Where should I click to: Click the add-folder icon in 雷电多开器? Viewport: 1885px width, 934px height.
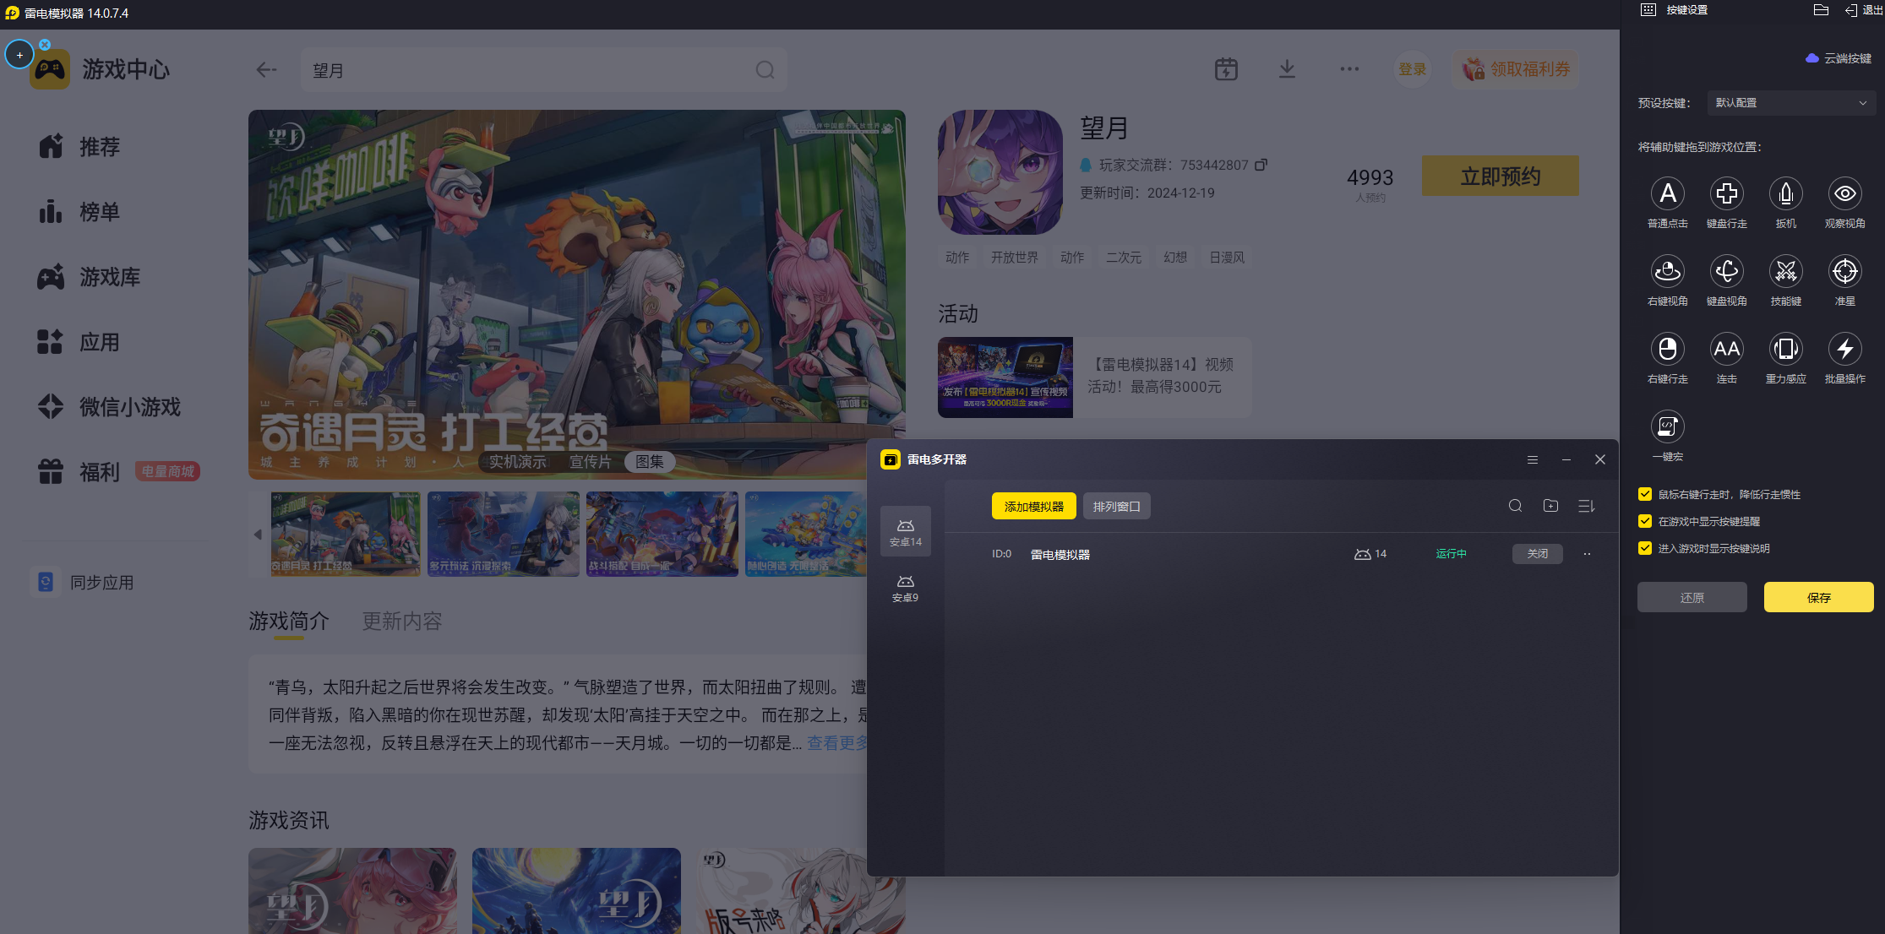coord(1550,506)
